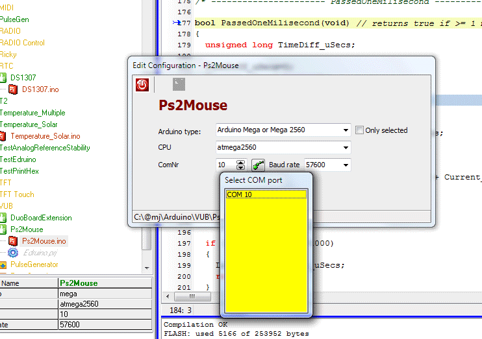Click the atmega2560 cell in properties table
The width and height of the screenshot is (482, 339).
coord(105,304)
